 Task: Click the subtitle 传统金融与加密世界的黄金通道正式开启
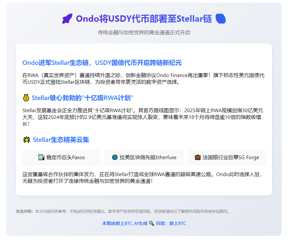(144, 33)
